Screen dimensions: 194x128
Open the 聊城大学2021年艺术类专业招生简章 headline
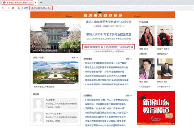(109, 34)
